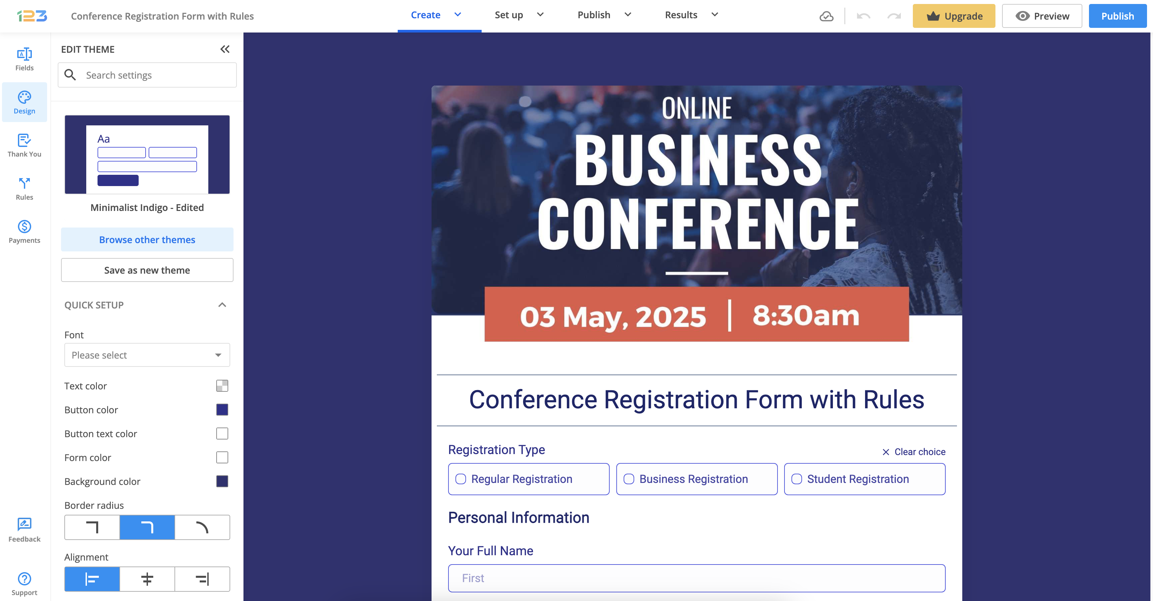The image size is (1153, 601).
Task: Select Regular Registration radio option
Action: (x=461, y=479)
